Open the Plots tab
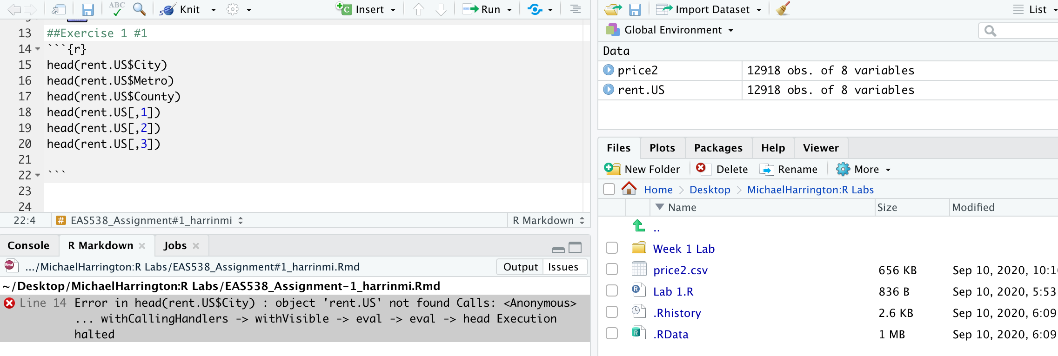 (x=662, y=148)
